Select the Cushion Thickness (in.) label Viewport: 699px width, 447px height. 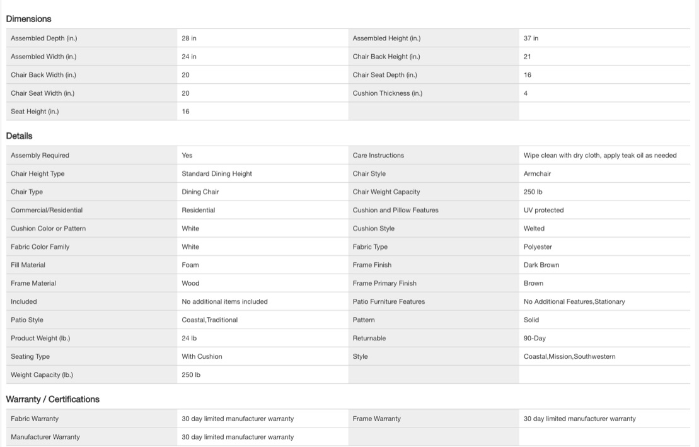coord(387,93)
